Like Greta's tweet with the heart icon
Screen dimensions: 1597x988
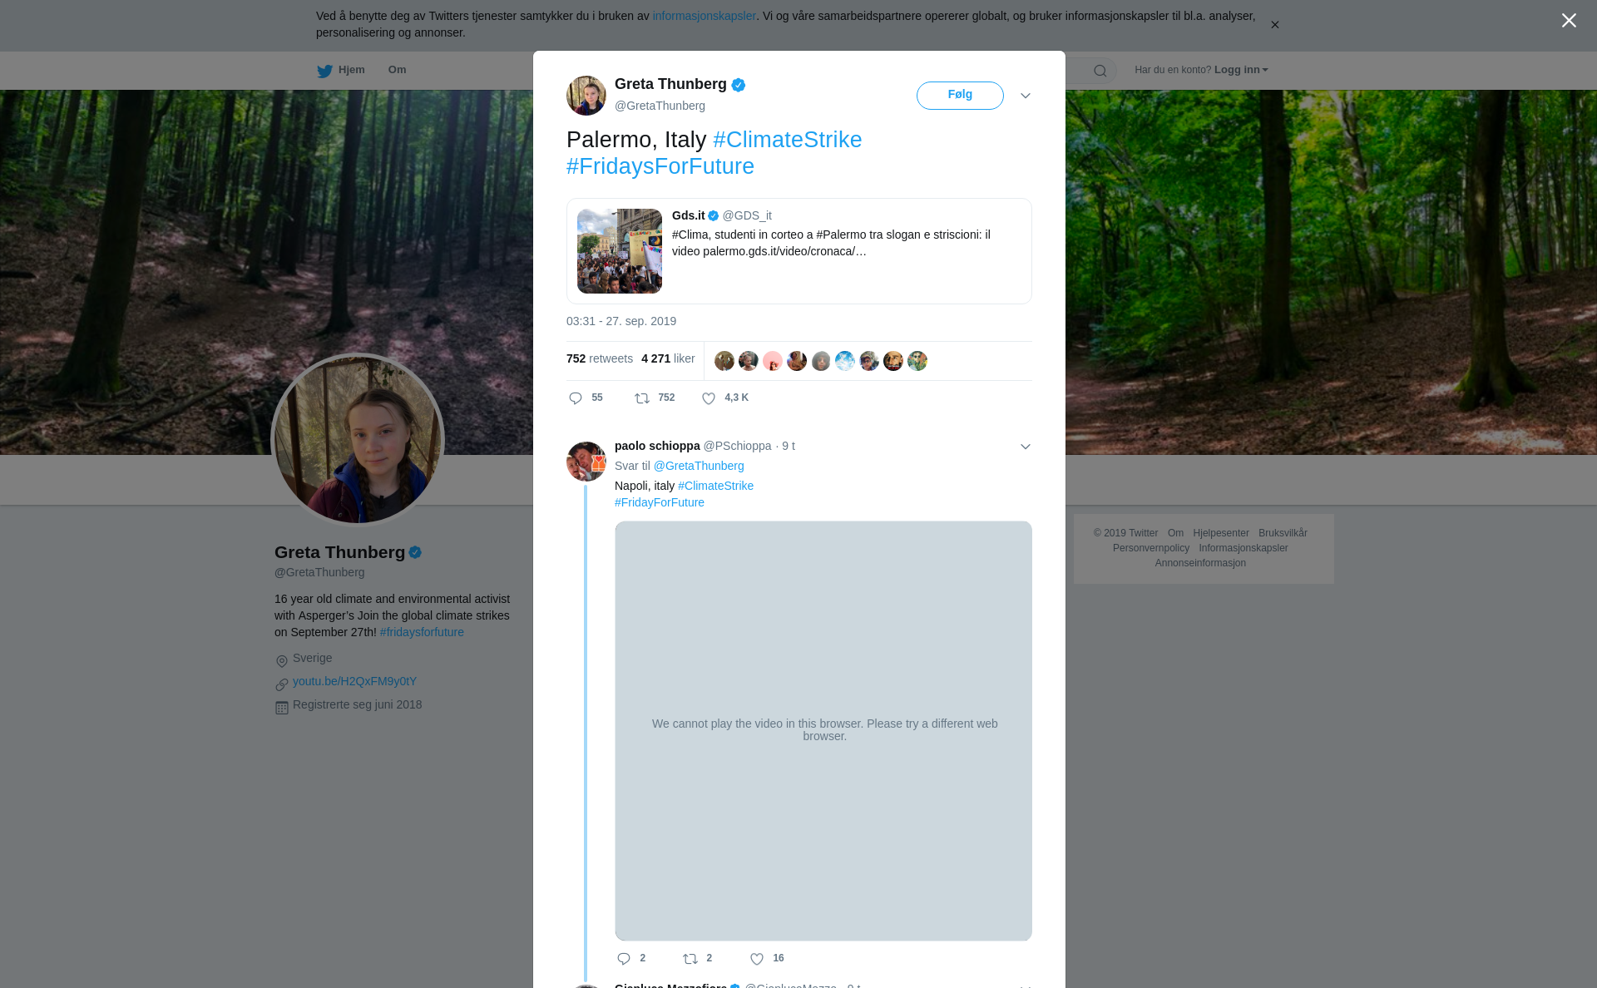coord(709,398)
